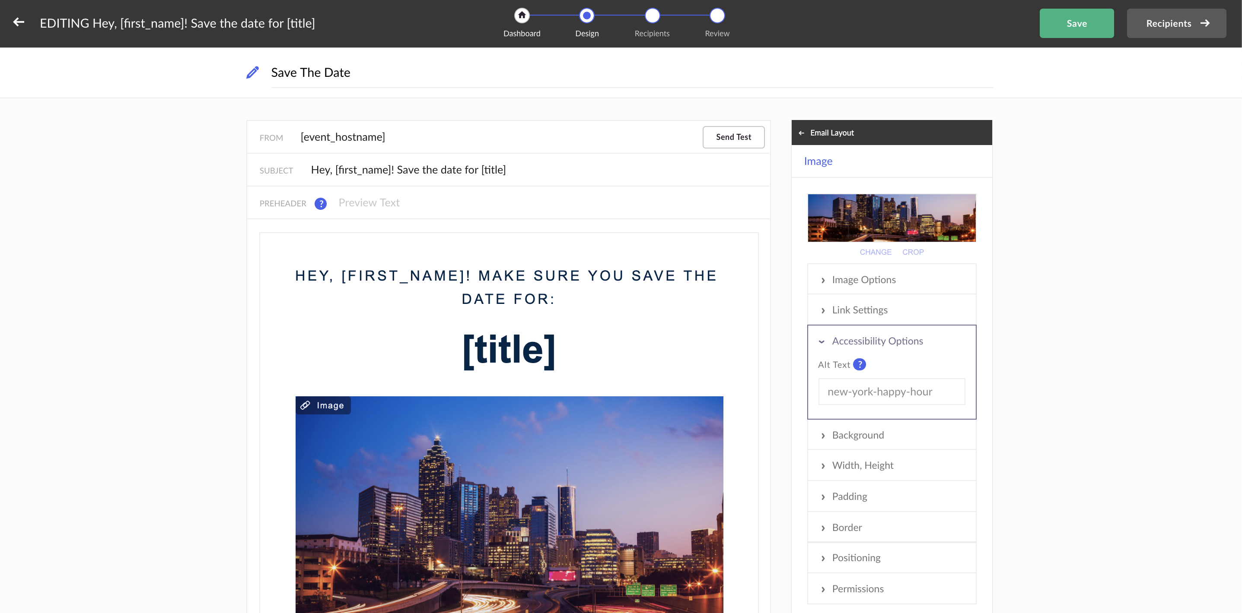The image size is (1242, 613).
Task: Go to the Dashboard home step icon
Action: (522, 16)
